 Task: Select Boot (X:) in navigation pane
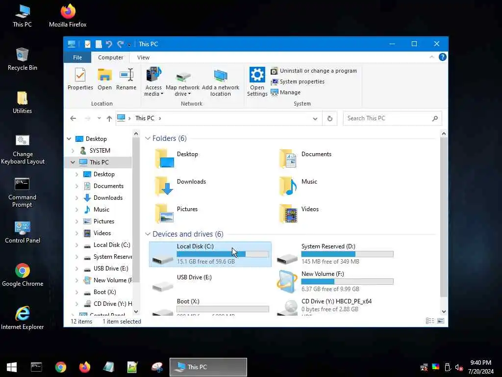coord(104,292)
